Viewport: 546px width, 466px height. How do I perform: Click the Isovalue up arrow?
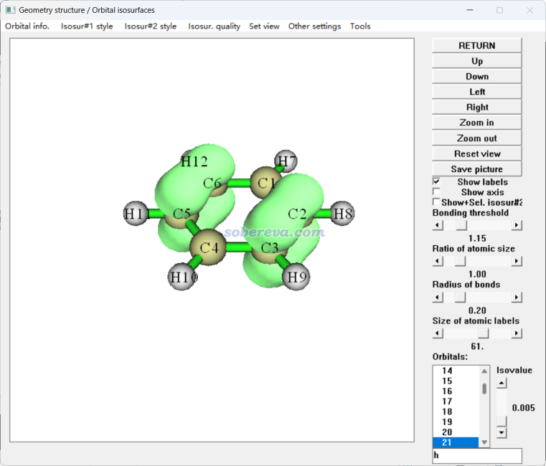tap(502, 383)
